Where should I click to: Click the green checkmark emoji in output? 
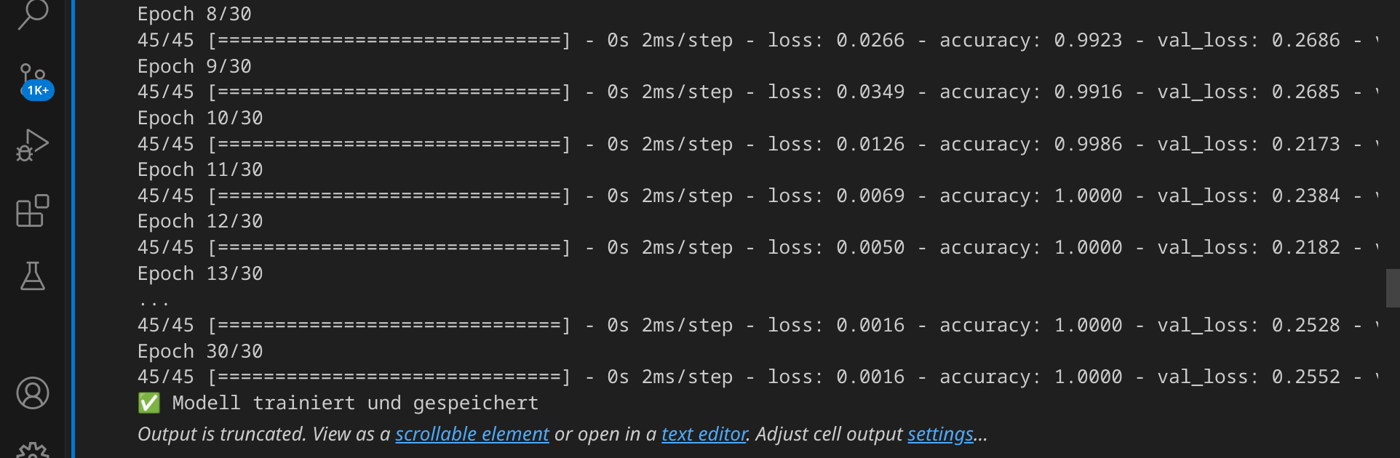[x=149, y=403]
